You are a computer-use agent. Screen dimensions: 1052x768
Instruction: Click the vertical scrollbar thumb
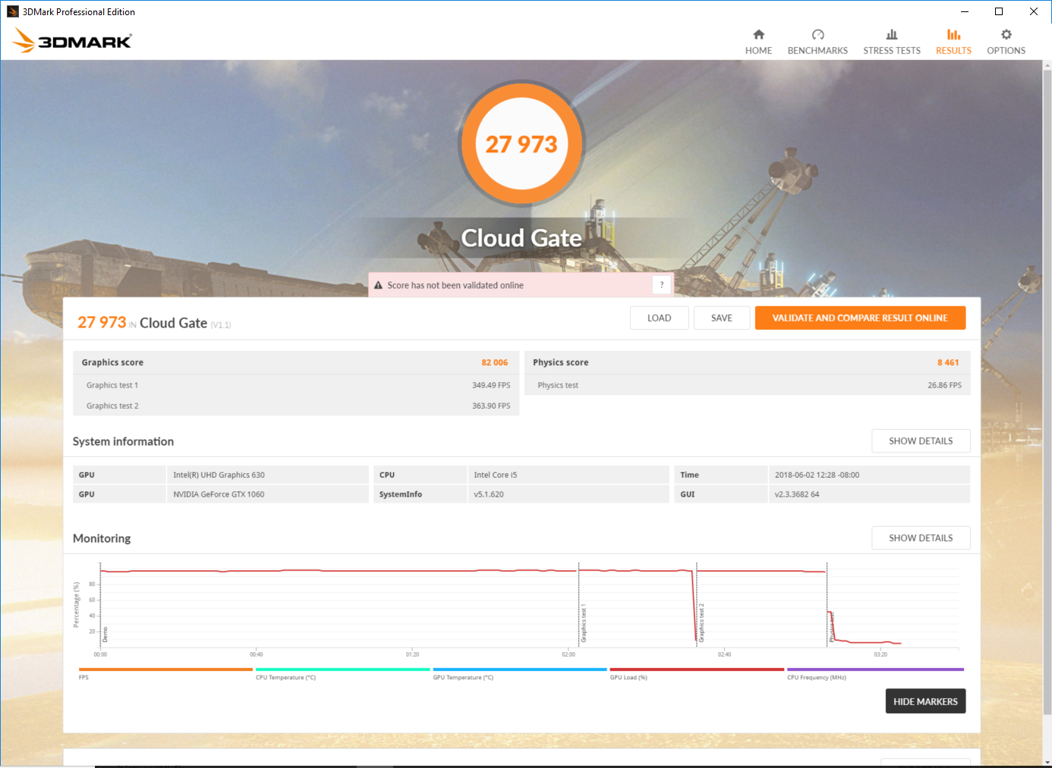click(x=1047, y=393)
